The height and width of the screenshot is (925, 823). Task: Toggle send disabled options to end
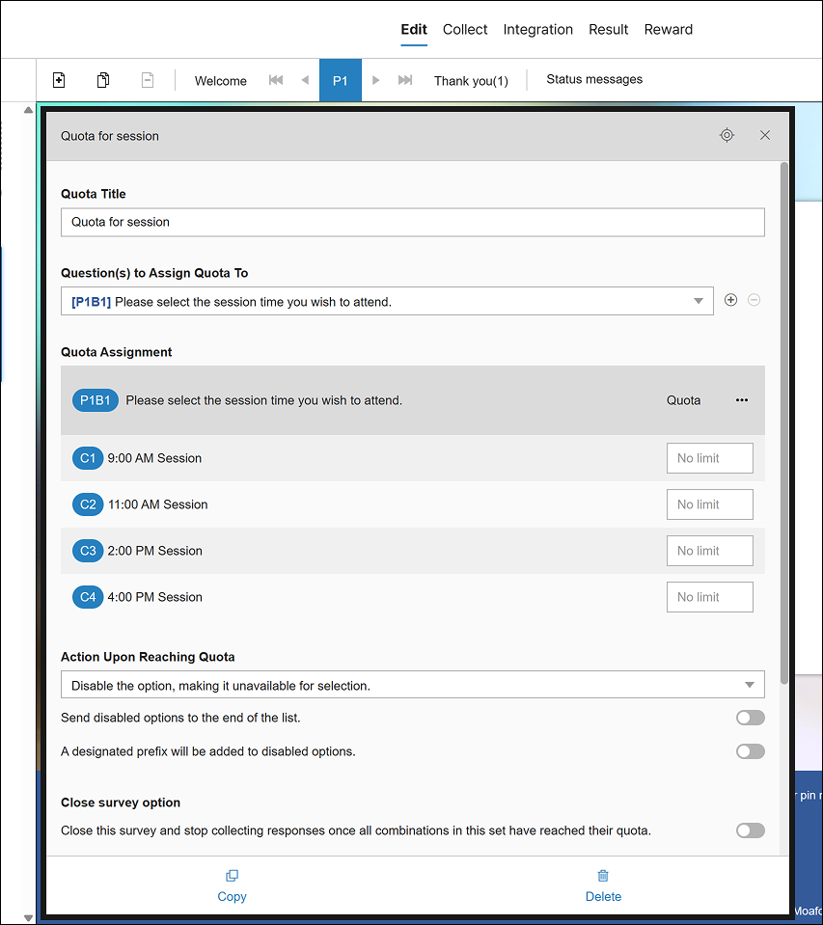tap(751, 718)
